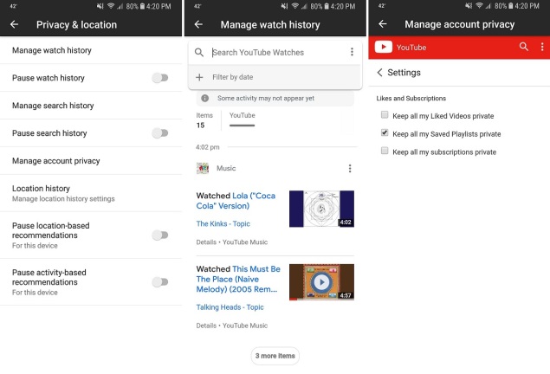Open overflow menu in the search watches bar
The width and height of the screenshot is (550, 374).
(x=352, y=52)
